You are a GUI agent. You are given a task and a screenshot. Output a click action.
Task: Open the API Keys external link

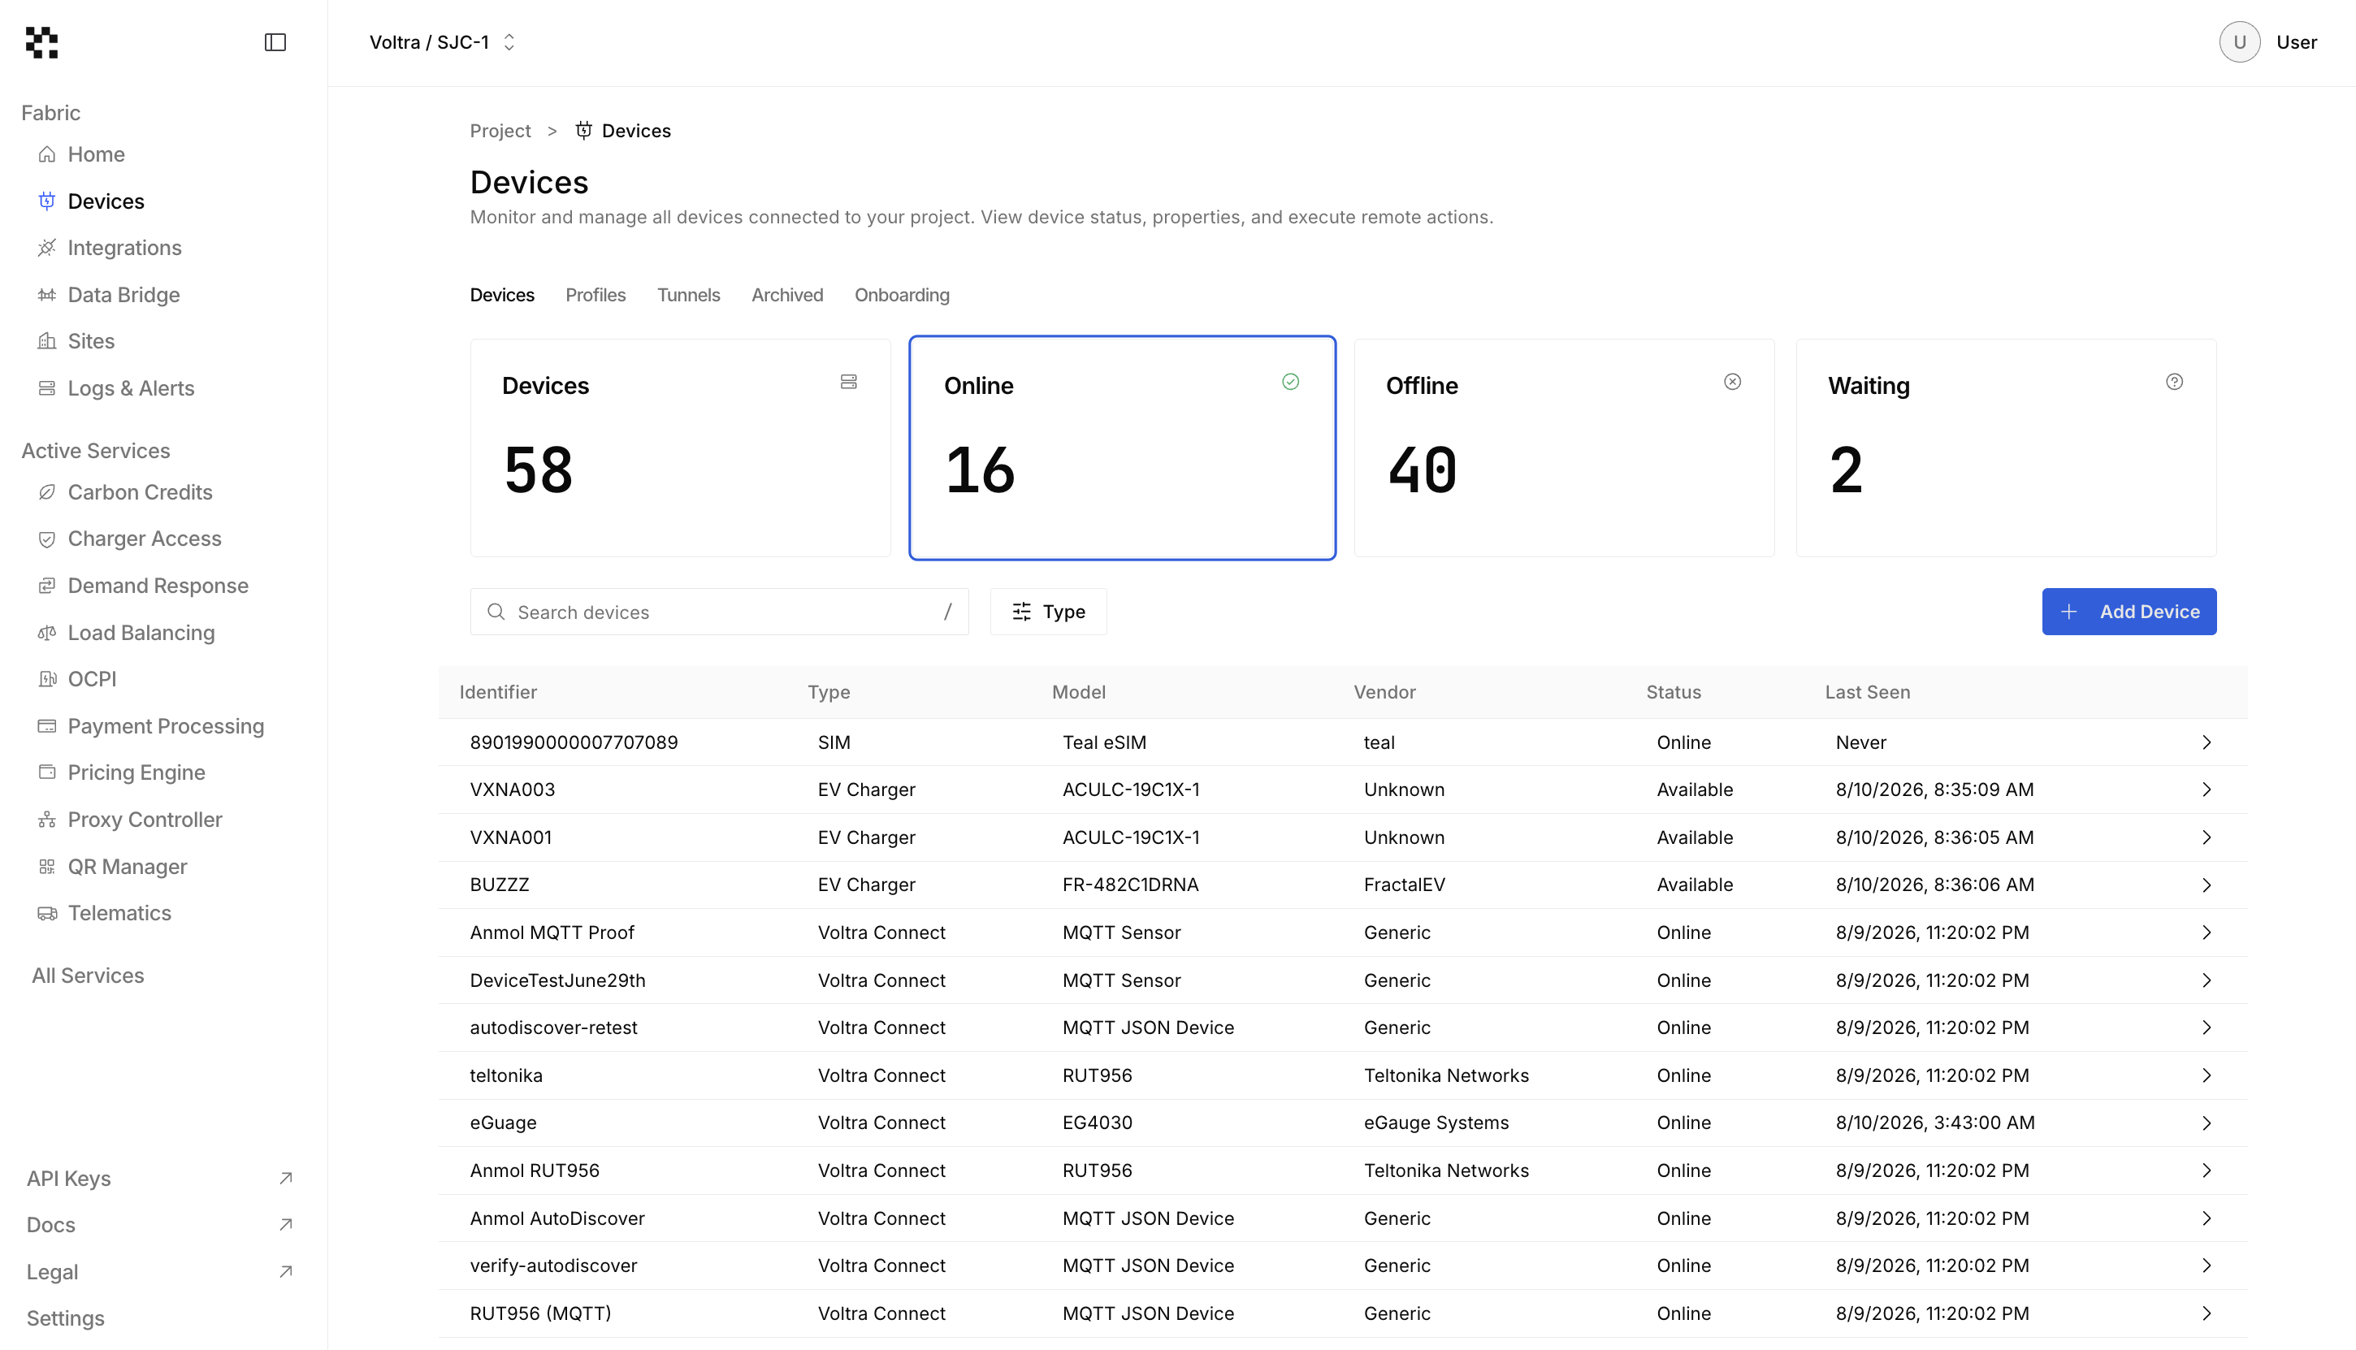pyautogui.click(x=159, y=1179)
